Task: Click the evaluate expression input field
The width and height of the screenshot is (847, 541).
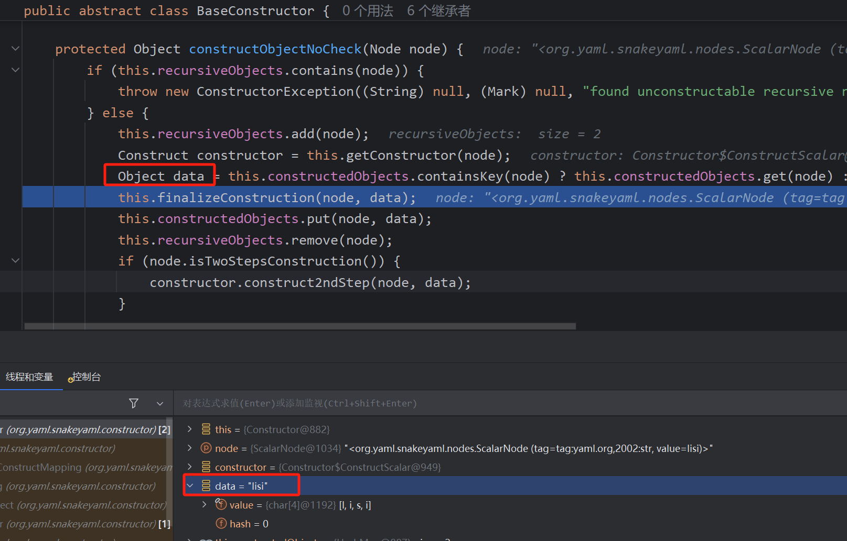Action: [510, 403]
